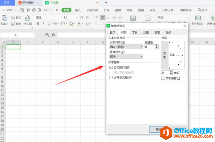Click the auto wrap text ribbon icon
Image resolution: width=215 pixels, height=142 pixels.
(148, 18)
